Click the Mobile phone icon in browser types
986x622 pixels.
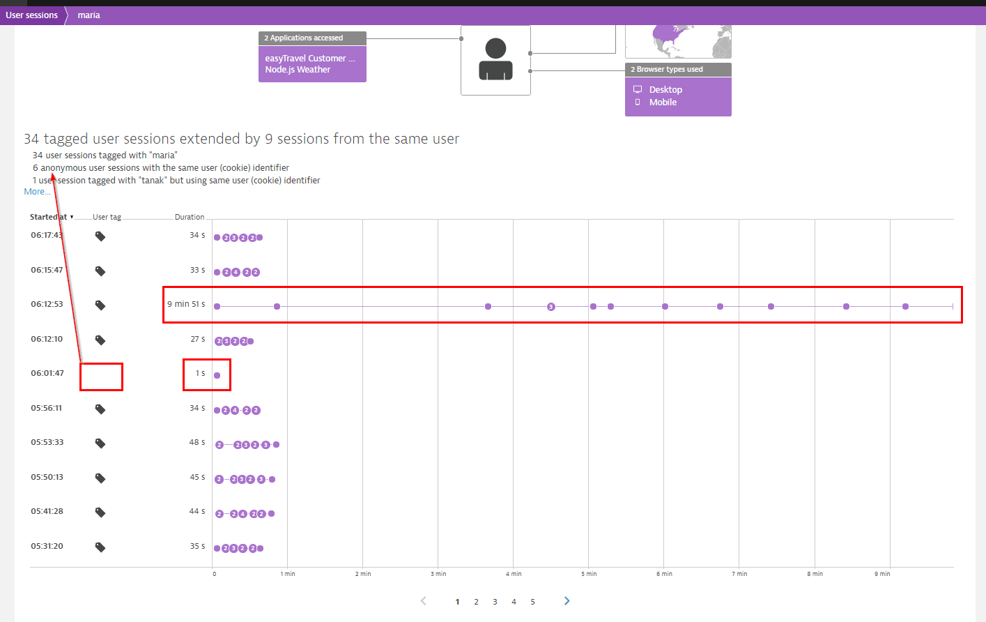pyautogui.click(x=638, y=102)
